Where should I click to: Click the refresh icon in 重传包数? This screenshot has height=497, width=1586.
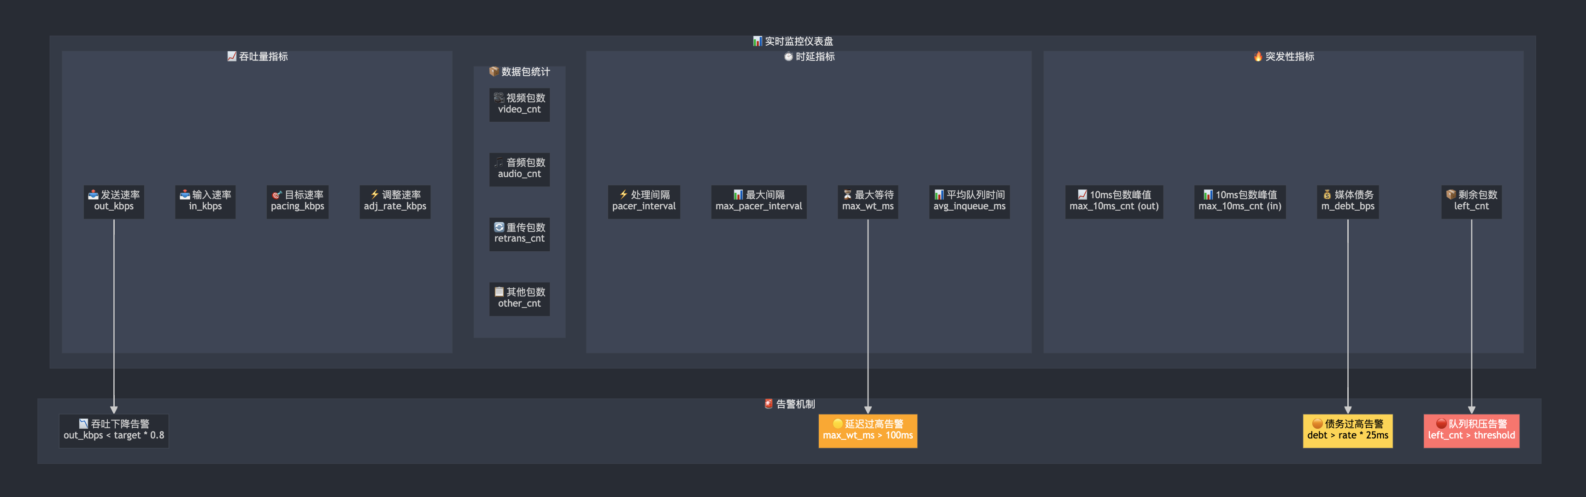(x=499, y=227)
